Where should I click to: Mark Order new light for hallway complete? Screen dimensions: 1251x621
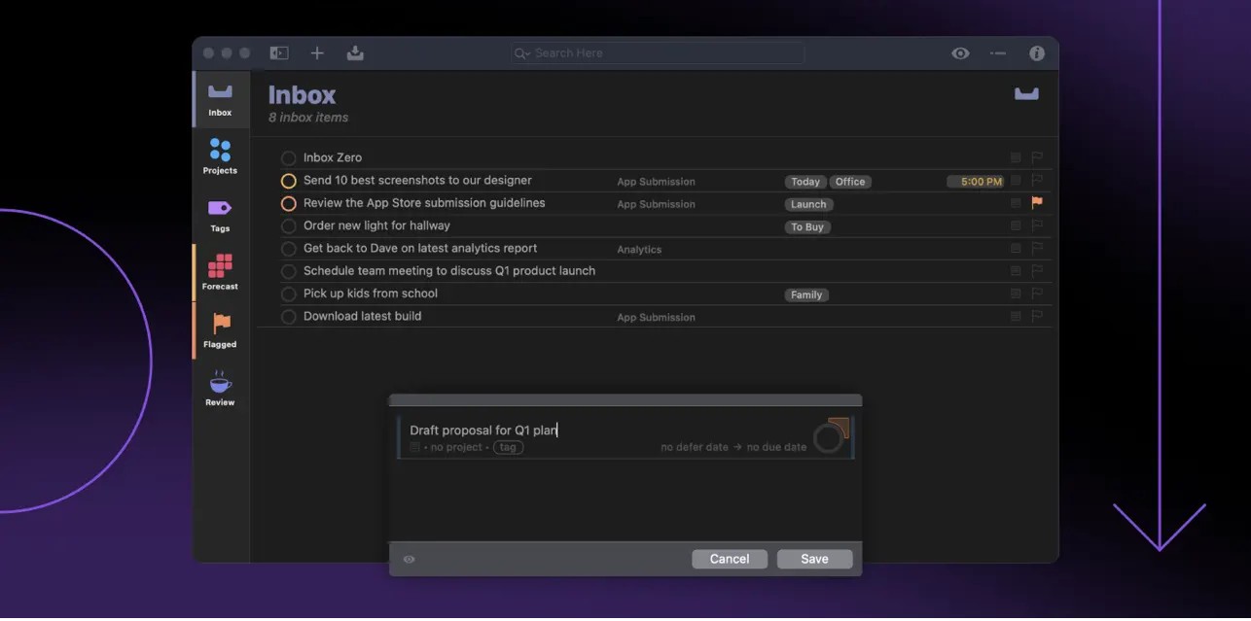(288, 226)
